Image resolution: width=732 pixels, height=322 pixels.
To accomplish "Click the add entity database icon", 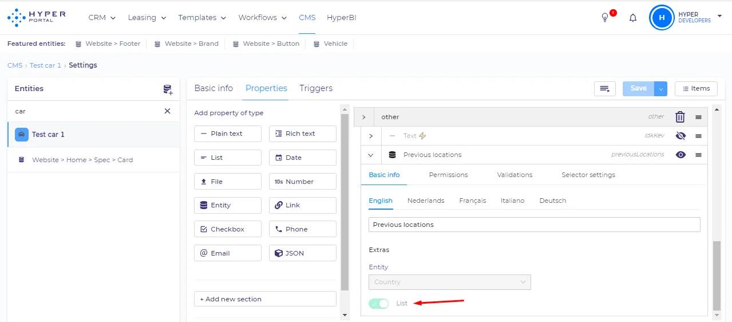I will click(x=168, y=89).
